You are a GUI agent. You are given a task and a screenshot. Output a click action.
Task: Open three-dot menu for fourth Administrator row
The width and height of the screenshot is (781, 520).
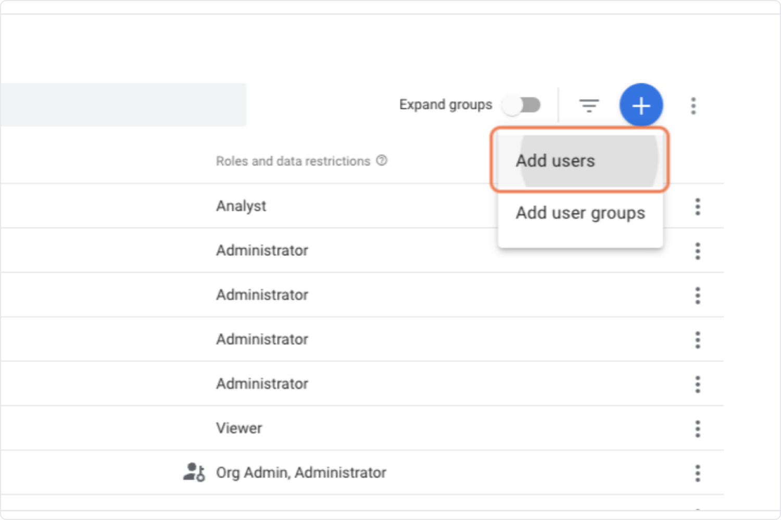698,384
